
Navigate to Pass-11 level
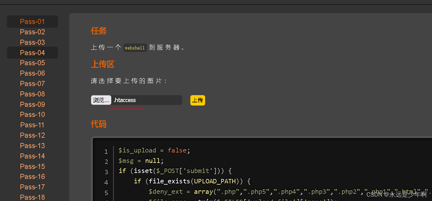(32, 125)
